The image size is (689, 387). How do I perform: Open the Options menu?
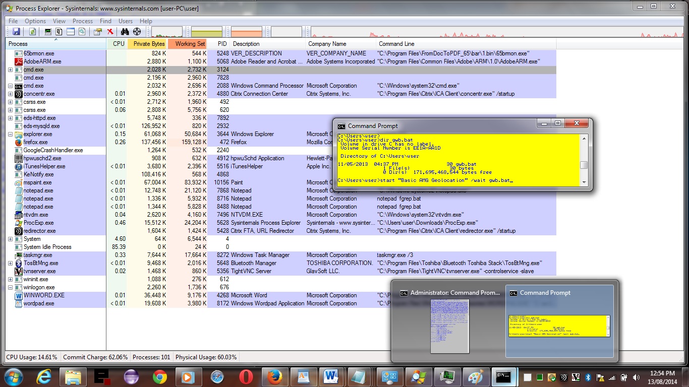tap(35, 21)
